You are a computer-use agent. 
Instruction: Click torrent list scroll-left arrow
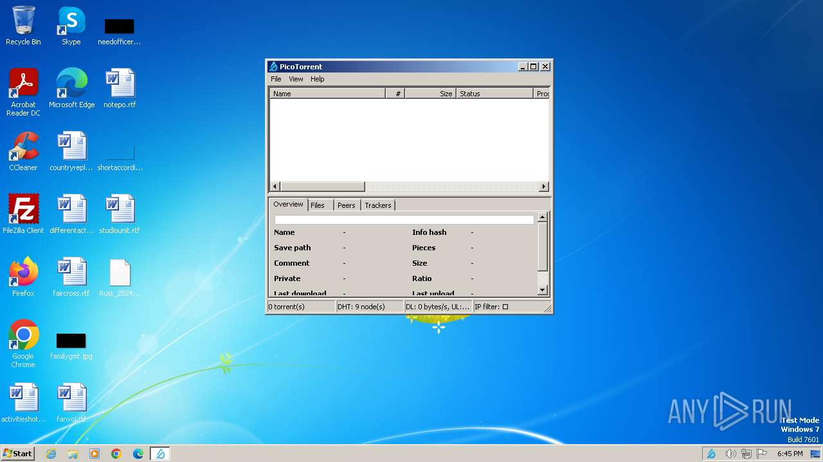pyautogui.click(x=275, y=187)
